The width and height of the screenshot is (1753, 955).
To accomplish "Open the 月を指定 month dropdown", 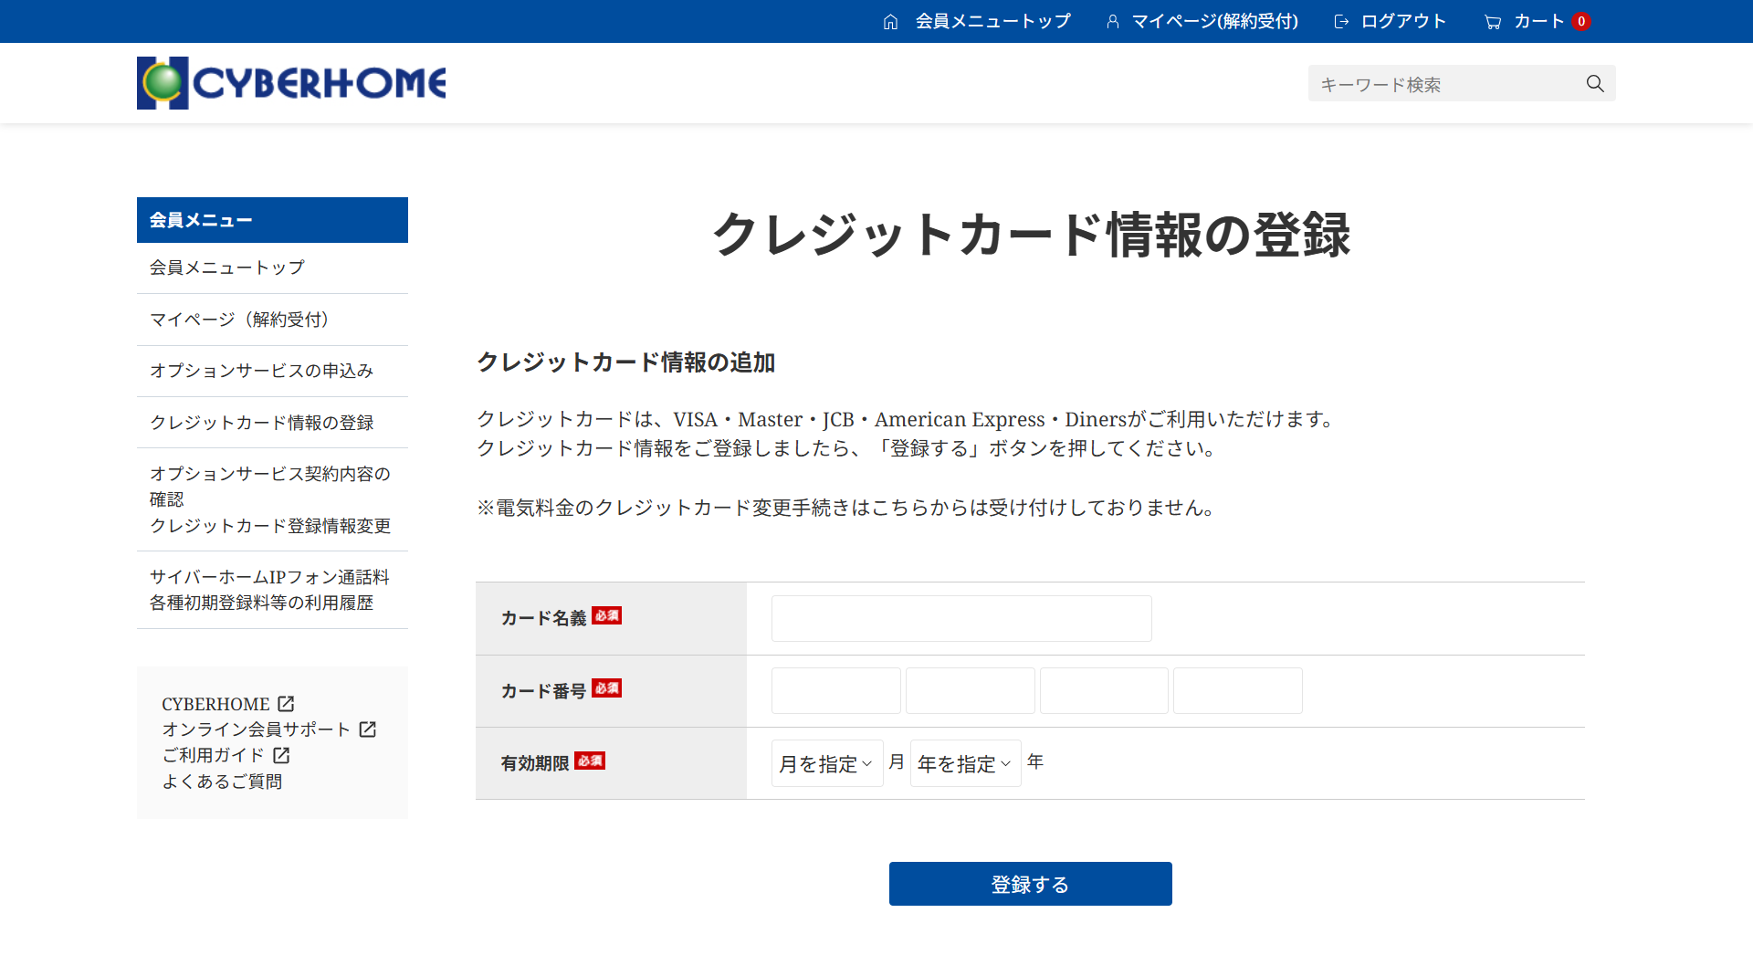I will coord(826,763).
